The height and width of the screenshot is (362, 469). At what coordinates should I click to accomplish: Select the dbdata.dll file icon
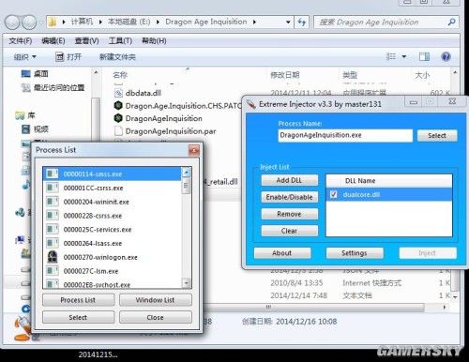pyautogui.click(x=118, y=93)
